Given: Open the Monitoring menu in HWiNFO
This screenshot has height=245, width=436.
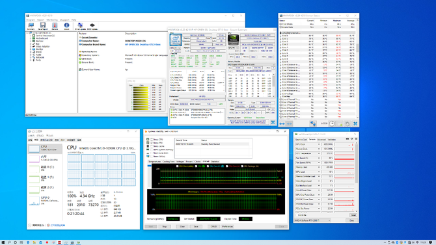Looking at the screenshot, I should pyautogui.click(x=52, y=20).
